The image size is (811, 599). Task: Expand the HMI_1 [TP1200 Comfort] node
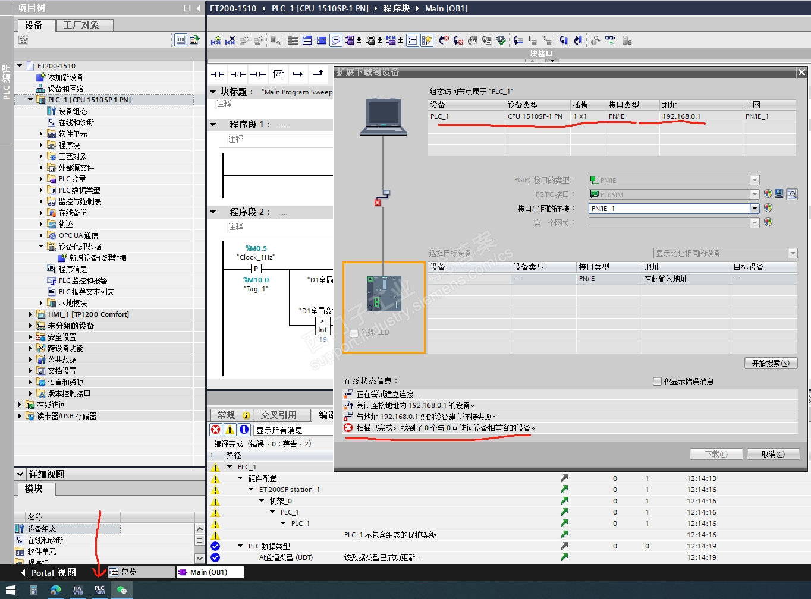(x=30, y=314)
